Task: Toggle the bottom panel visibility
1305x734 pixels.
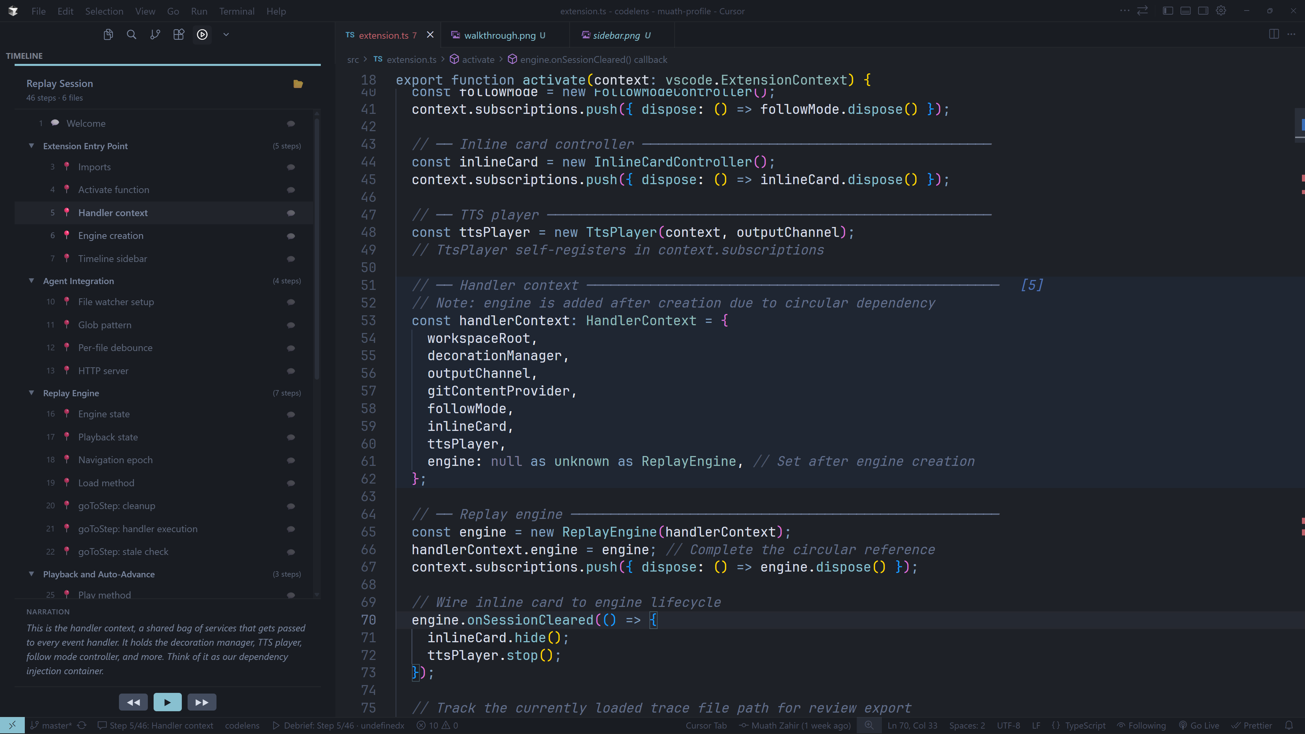Action: click(1185, 11)
